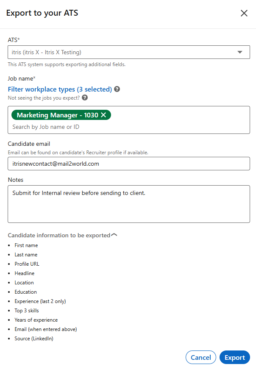256x367 pixels.
Task: Click the Export to your ATS heading
Action: tap(42, 13)
